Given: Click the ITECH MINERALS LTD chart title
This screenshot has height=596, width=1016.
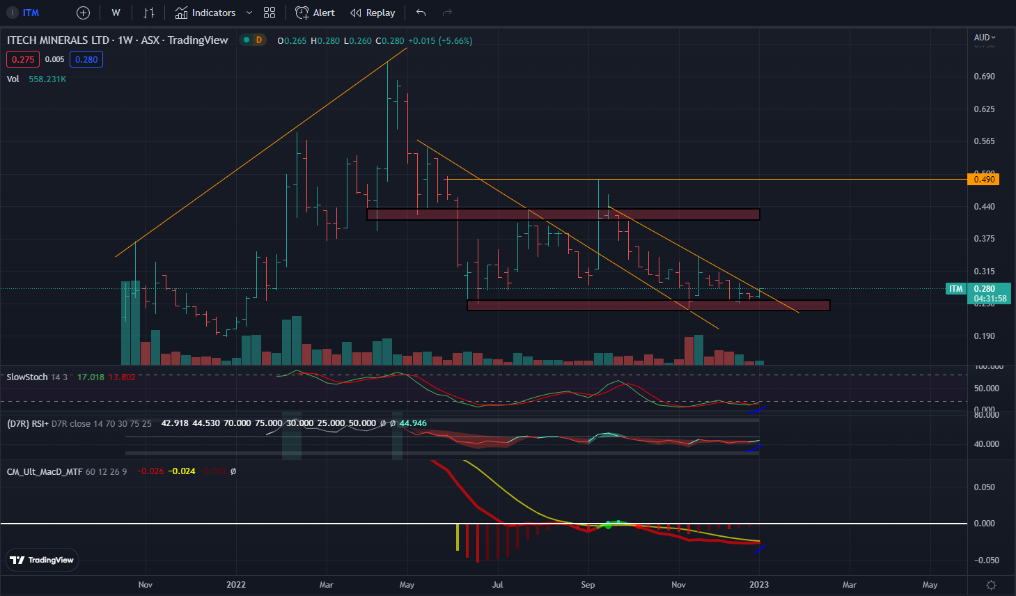Looking at the screenshot, I should click(58, 40).
